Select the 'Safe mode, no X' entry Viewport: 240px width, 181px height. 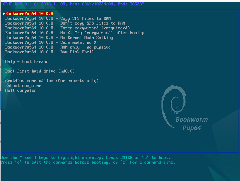51,43
